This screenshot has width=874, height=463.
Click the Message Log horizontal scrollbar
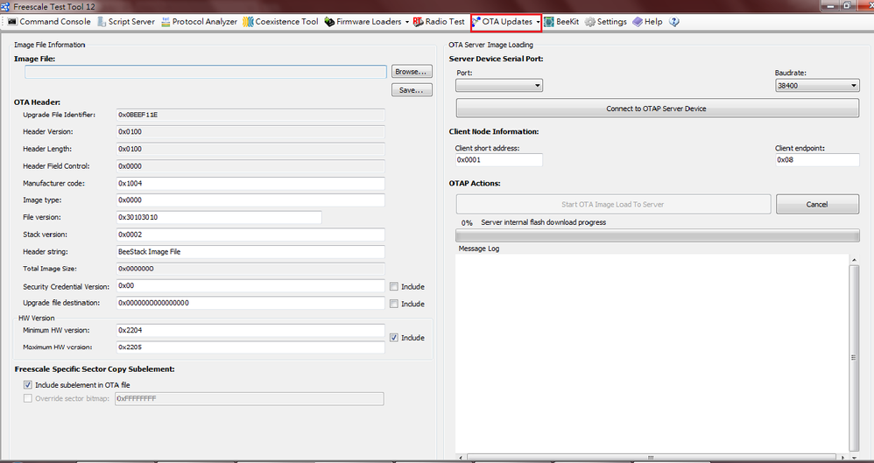pos(652,458)
